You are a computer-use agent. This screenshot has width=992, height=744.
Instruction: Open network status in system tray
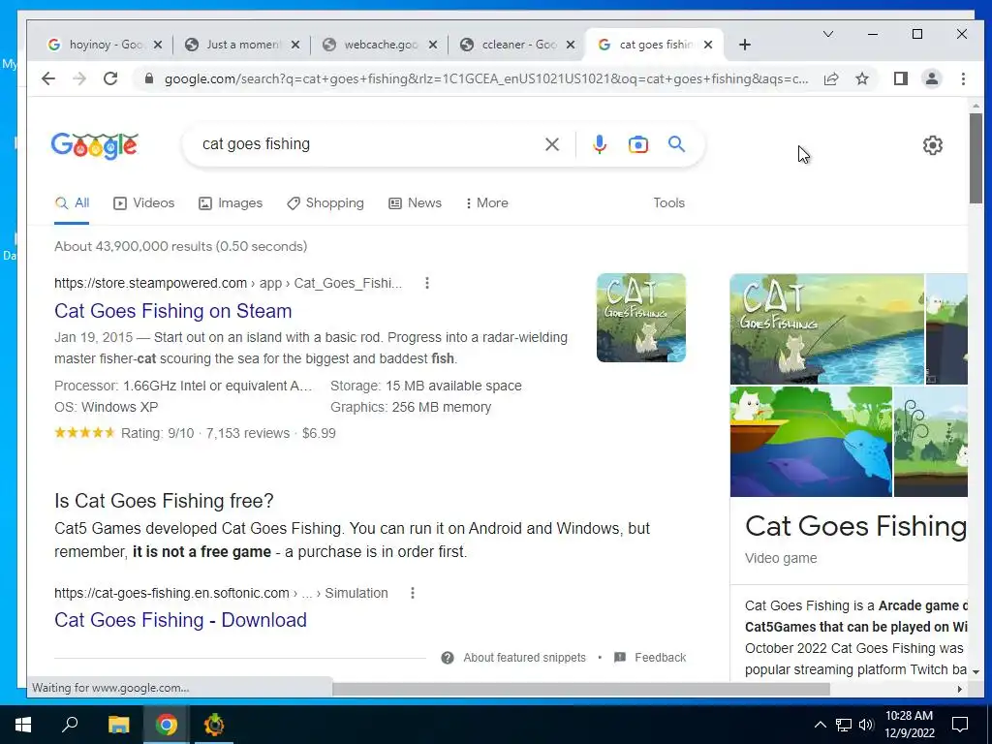point(844,725)
